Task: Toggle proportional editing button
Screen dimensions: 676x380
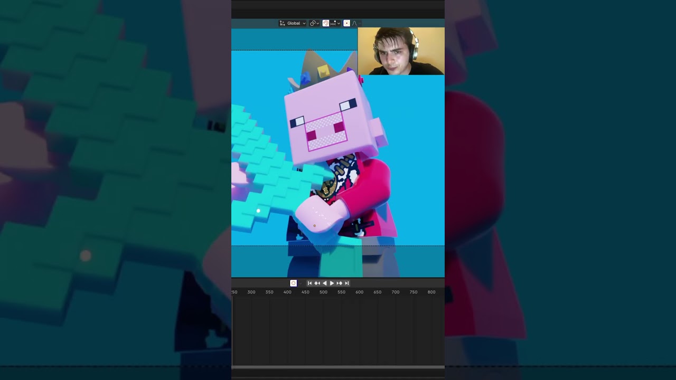Action: tap(346, 23)
